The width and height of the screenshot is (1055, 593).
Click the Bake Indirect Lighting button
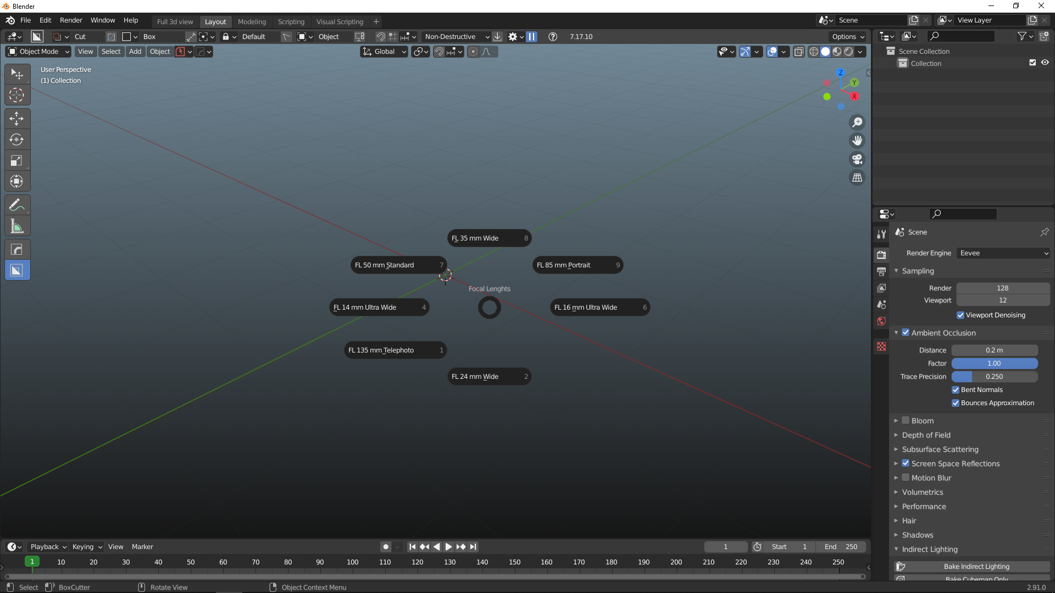976,566
